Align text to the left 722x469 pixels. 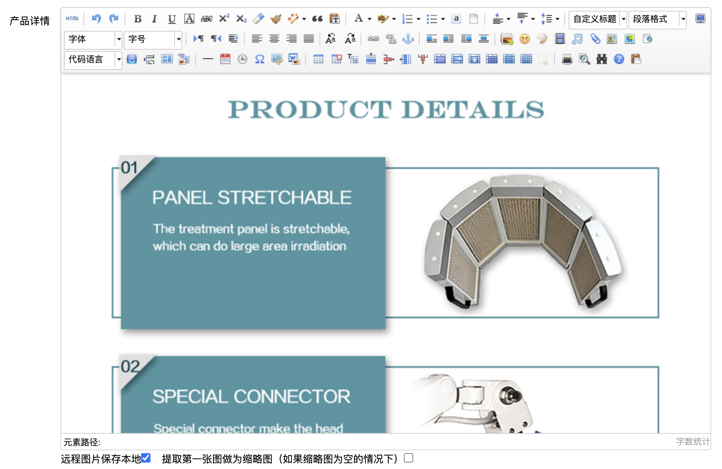(257, 38)
